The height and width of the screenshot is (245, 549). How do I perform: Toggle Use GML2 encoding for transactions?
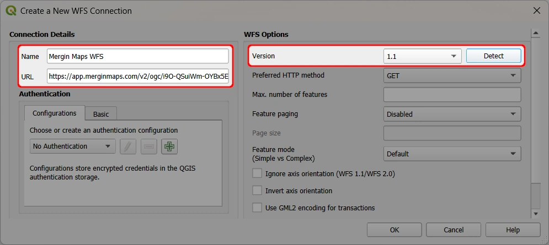(x=257, y=208)
